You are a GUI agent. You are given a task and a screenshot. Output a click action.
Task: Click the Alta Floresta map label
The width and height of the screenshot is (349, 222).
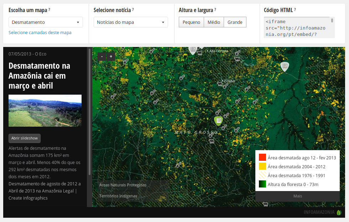tap(219, 51)
